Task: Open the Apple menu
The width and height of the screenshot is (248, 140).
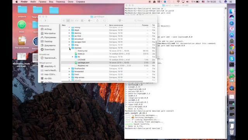Action: pyautogui.click(x=16, y=2)
